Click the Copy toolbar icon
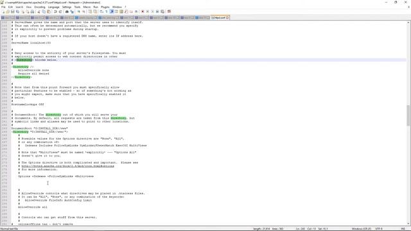The width and height of the screenshot is (411, 231). point(44,12)
